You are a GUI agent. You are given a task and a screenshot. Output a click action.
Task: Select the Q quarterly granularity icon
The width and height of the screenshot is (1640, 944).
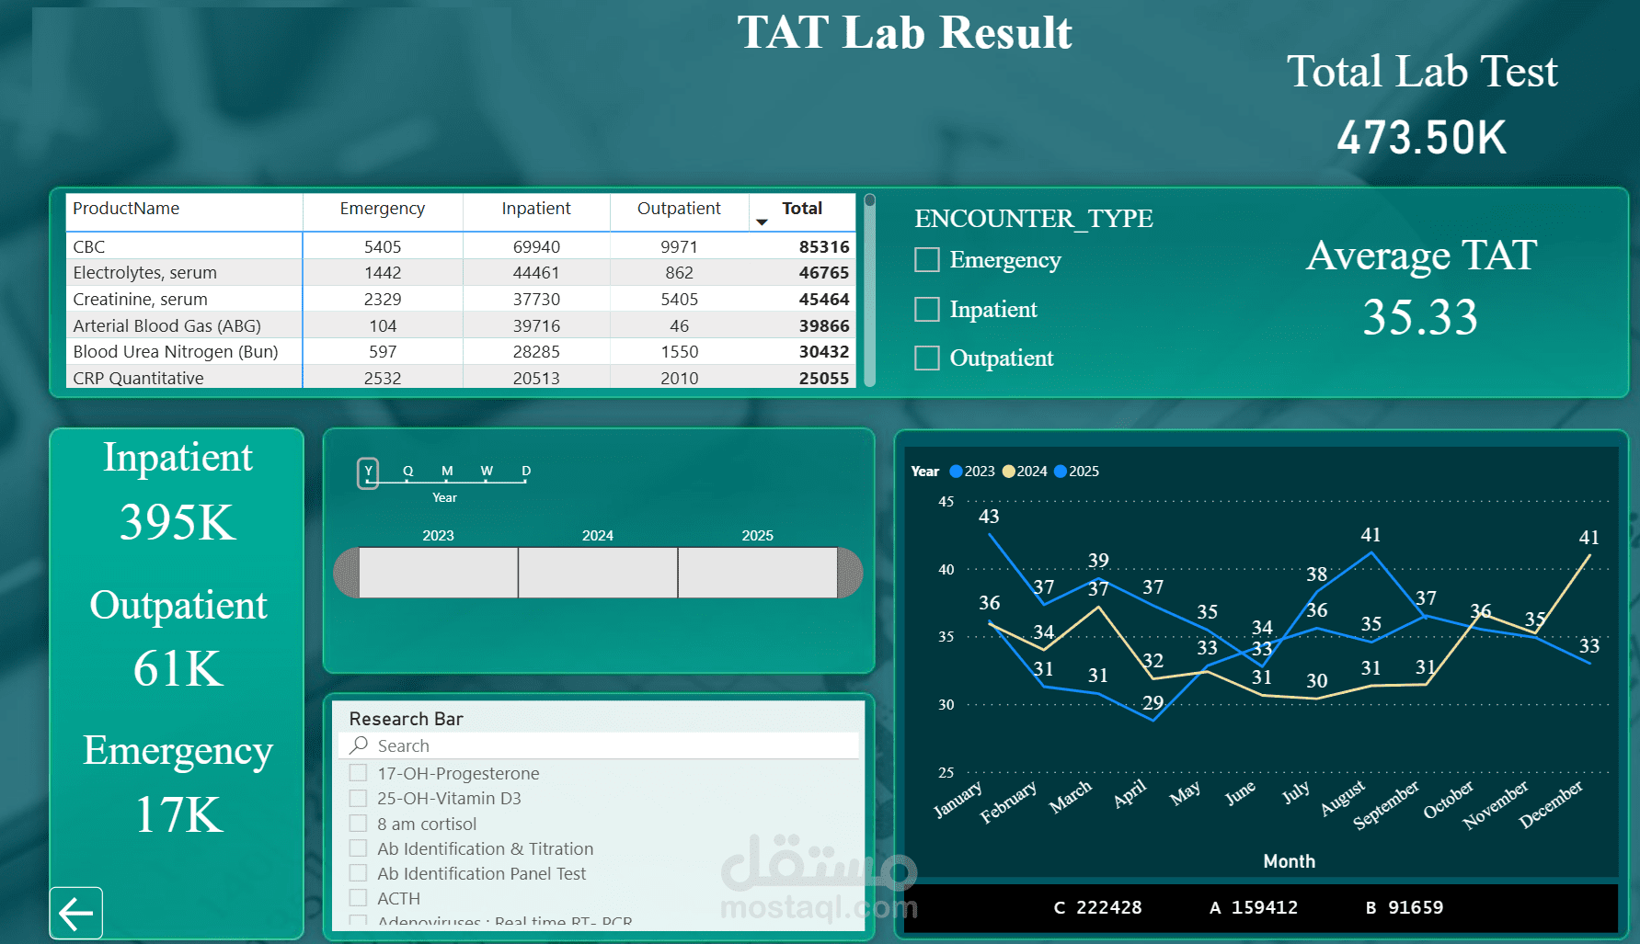[x=407, y=471]
